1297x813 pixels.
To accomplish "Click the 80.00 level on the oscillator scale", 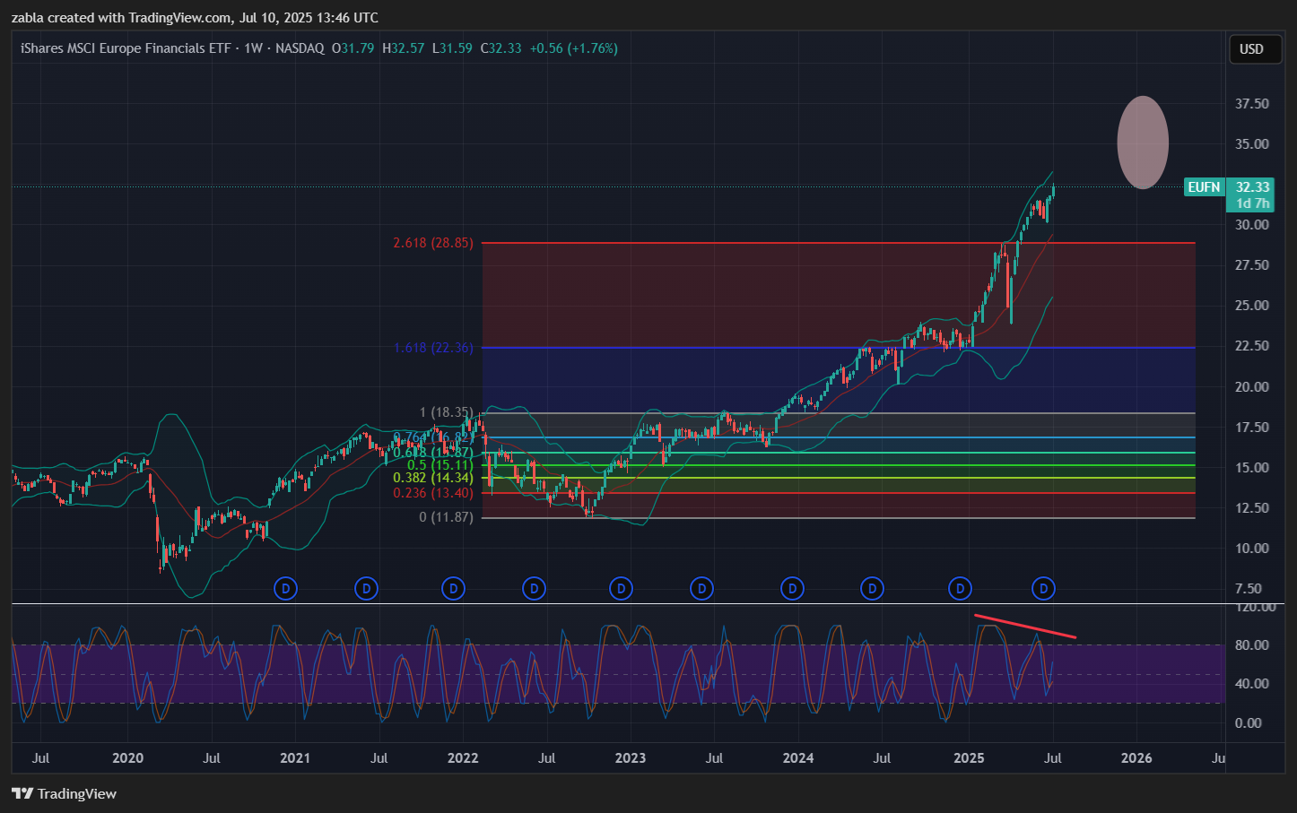I will click(1251, 645).
